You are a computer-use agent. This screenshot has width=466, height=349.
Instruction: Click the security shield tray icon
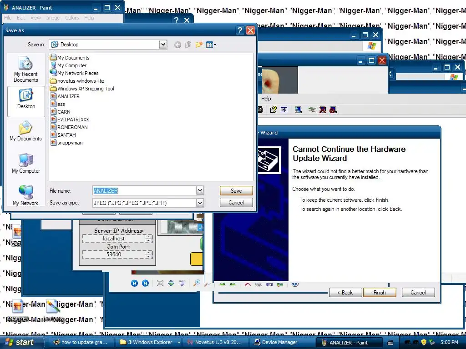pyautogui.click(x=424, y=343)
